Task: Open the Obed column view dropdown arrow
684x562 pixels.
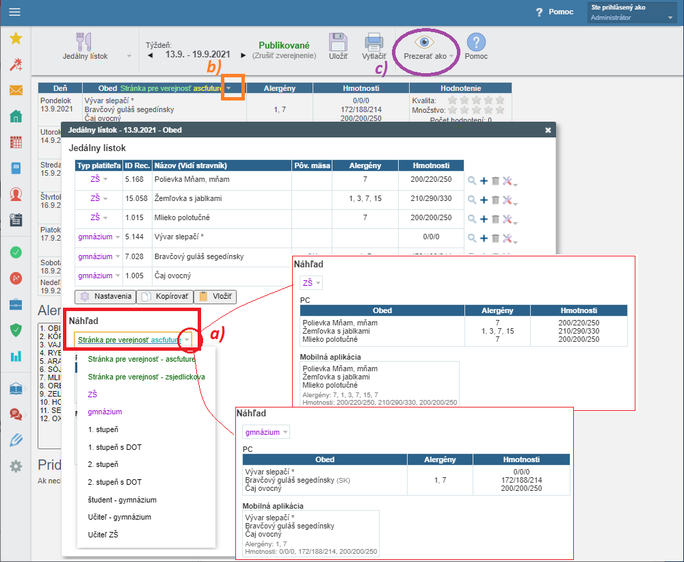Action: click(228, 88)
